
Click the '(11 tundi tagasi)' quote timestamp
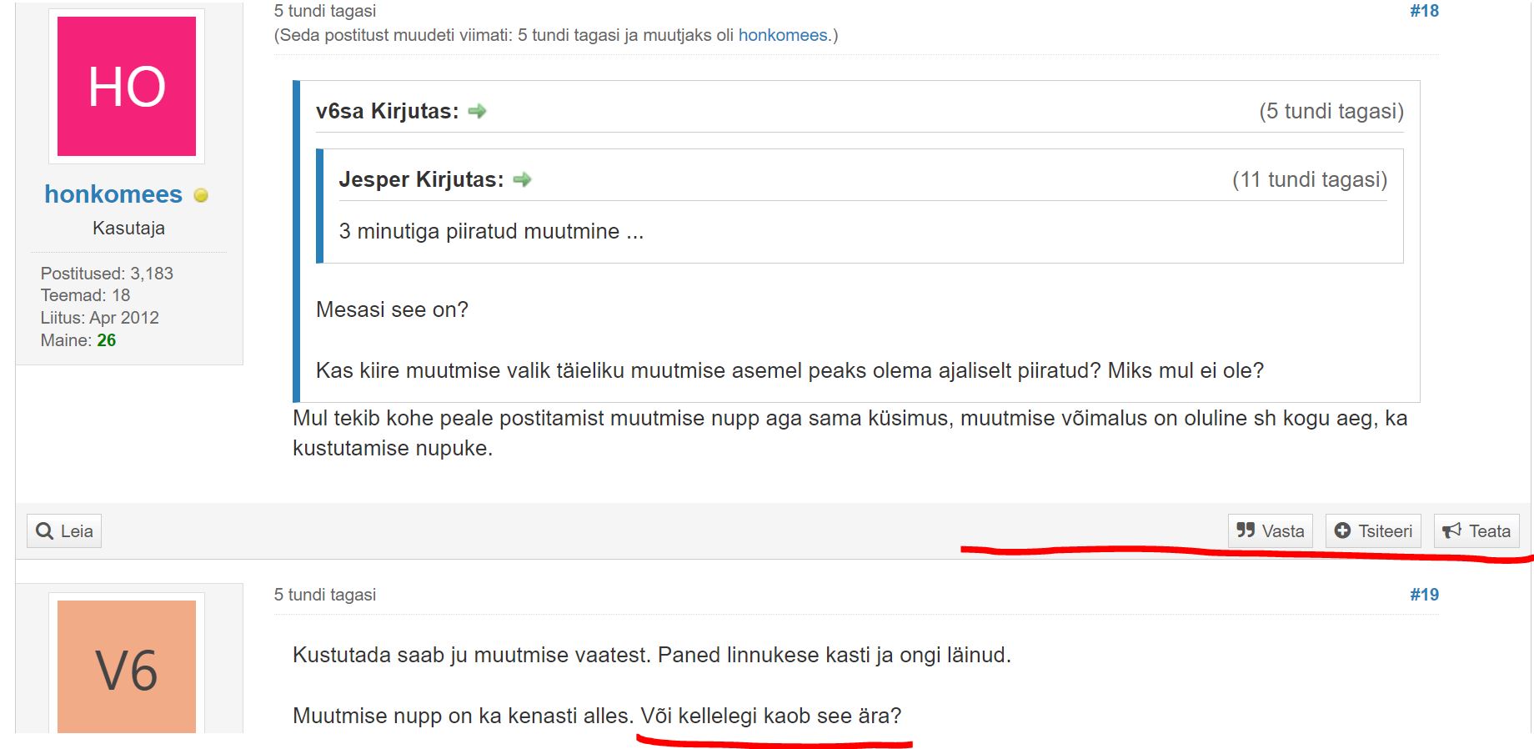(1309, 179)
